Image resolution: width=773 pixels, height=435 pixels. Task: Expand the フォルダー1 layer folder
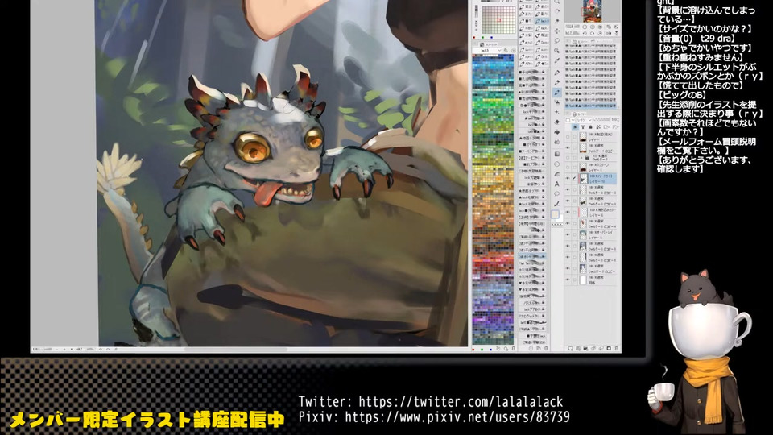pos(581,157)
